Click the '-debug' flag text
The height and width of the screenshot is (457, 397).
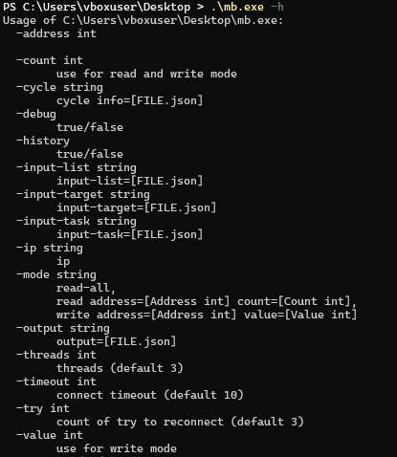coord(36,114)
